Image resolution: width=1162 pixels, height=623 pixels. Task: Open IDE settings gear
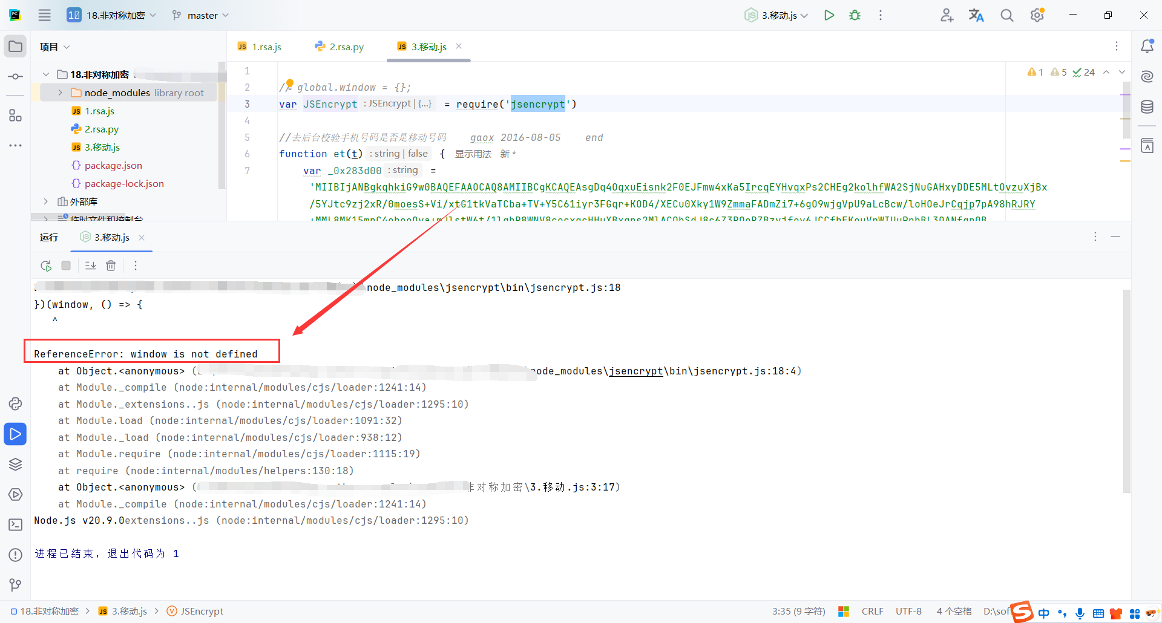[1037, 15]
